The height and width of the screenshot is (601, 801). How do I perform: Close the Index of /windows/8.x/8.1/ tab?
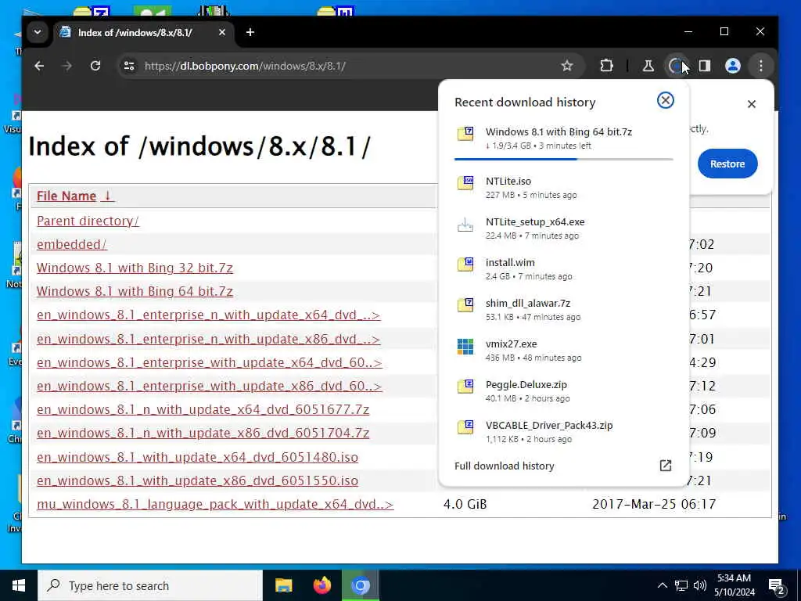[221, 32]
